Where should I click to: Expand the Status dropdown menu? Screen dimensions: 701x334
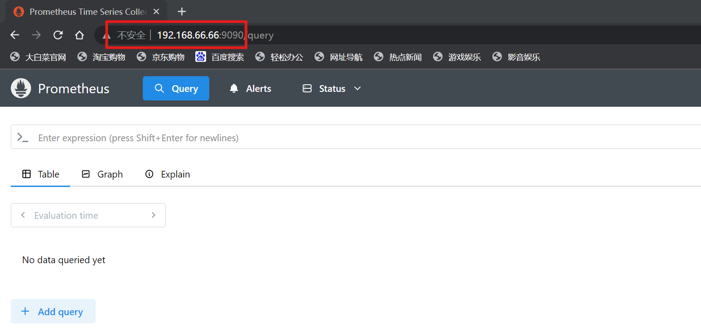coord(332,88)
